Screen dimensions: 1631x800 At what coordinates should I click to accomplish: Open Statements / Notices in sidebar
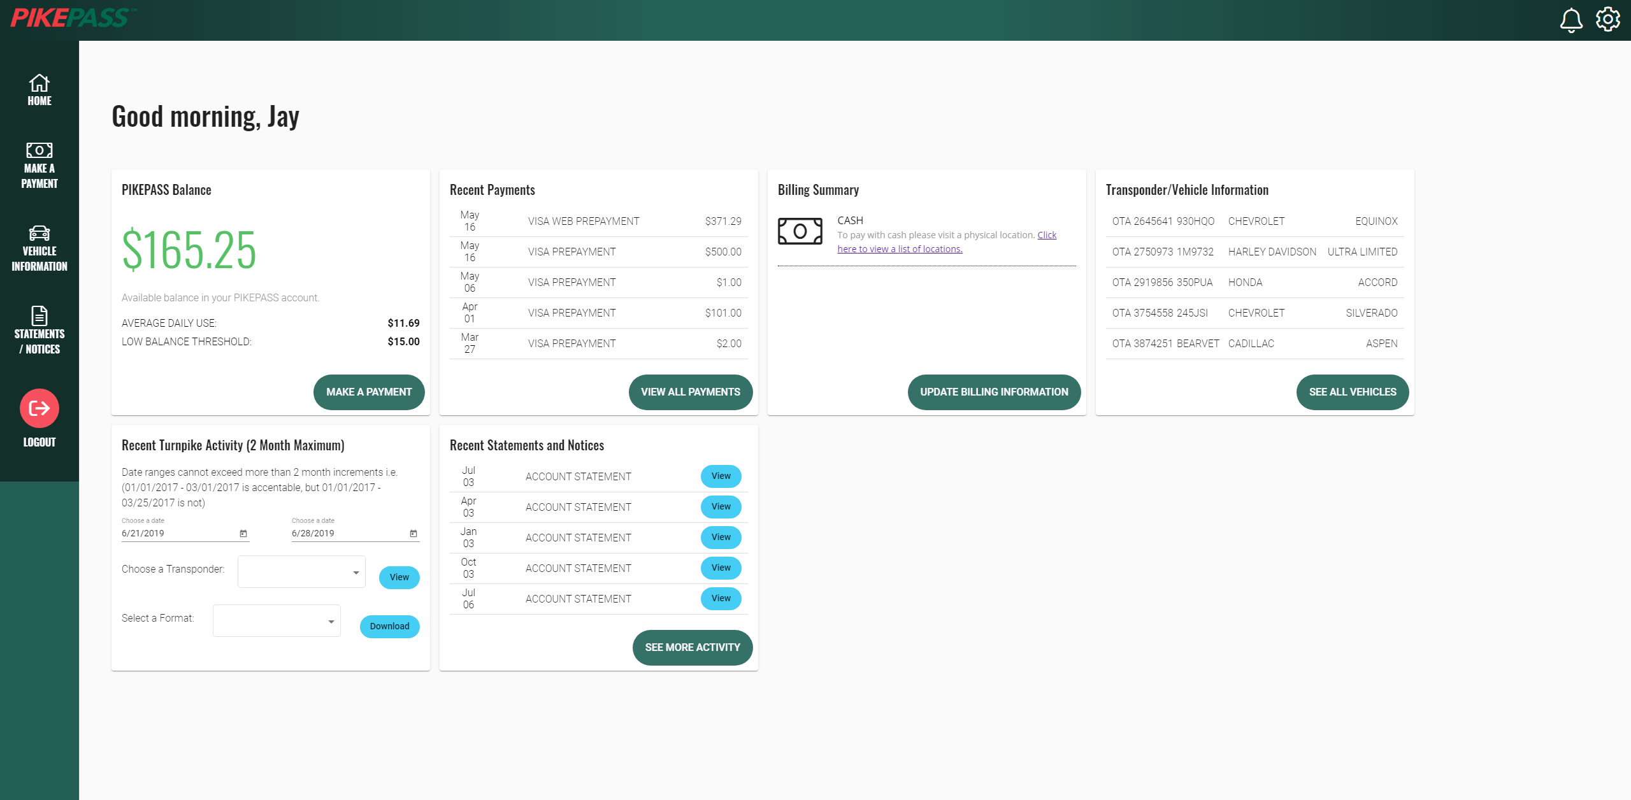(40, 331)
